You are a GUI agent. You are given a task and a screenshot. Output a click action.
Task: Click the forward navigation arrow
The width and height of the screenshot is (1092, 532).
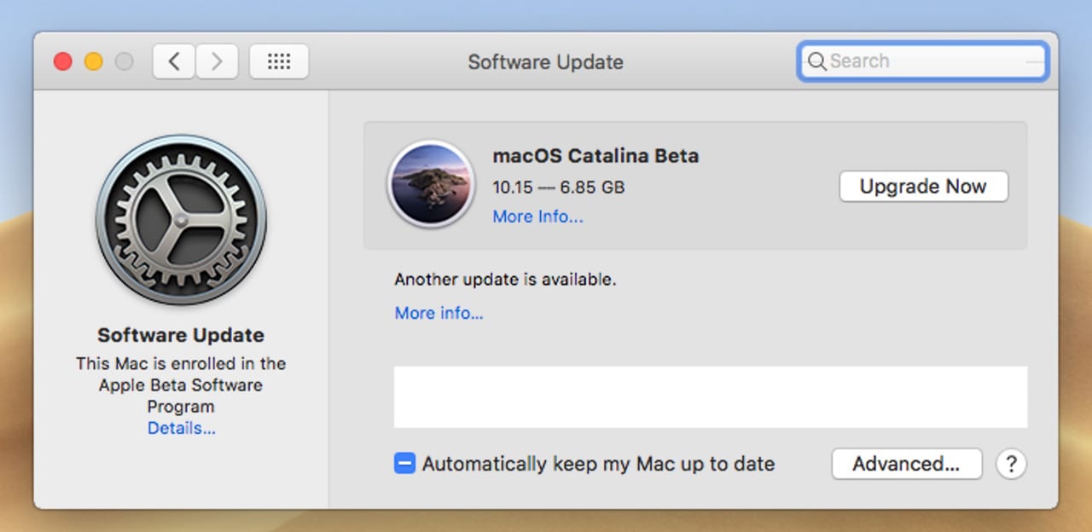[x=216, y=61]
